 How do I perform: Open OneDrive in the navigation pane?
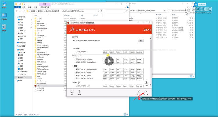(x=22, y=42)
